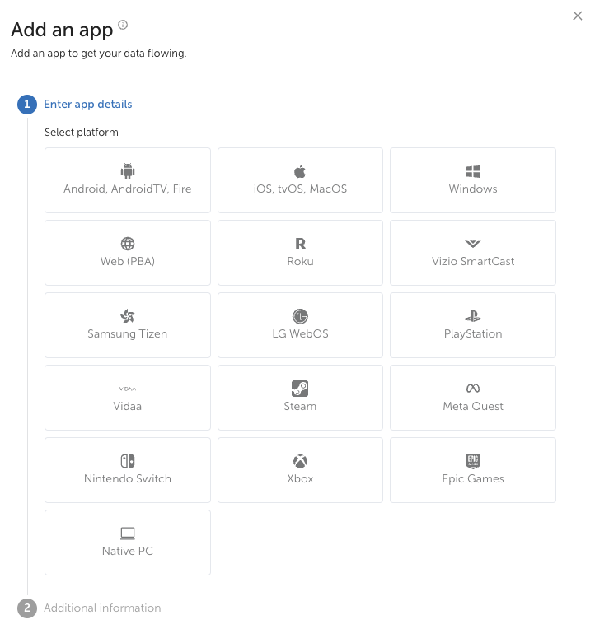This screenshot has height=629, width=595.
Task: Pick the LG WebOS platform tile
Action: pyautogui.click(x=300, y=325)
